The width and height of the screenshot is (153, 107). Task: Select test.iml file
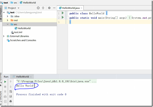(x=16, y=32)
